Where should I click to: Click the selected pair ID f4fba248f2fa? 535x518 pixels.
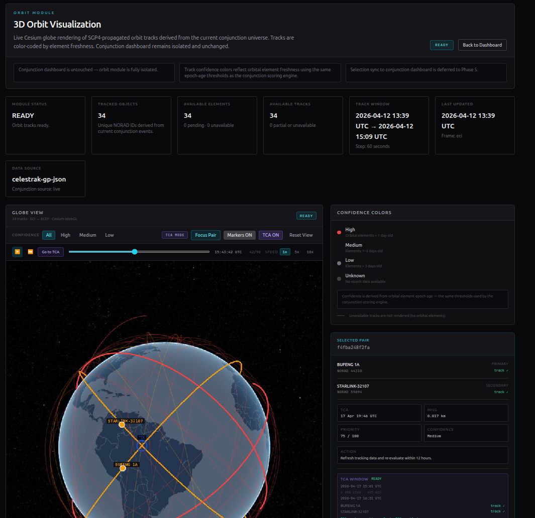[x=353, y=348]
